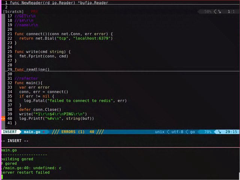Image resolution: width=240 pixels, height=180 pixels.
Task: Click 'server restart failed' terminal line
Action: click(25, 172)
